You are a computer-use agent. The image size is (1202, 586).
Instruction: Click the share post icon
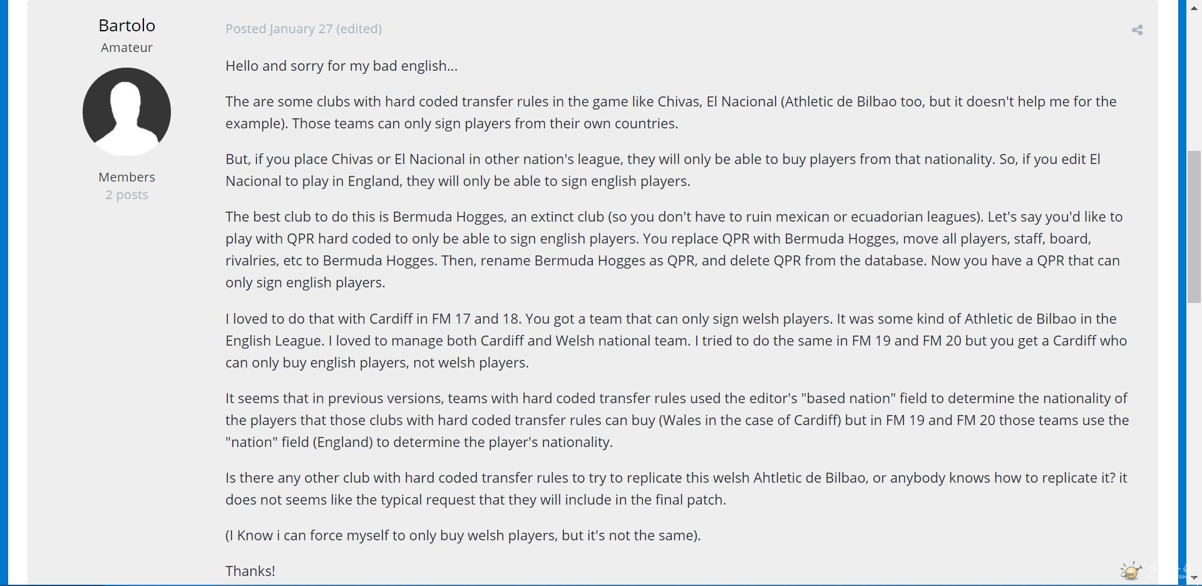pos(1137,30)
